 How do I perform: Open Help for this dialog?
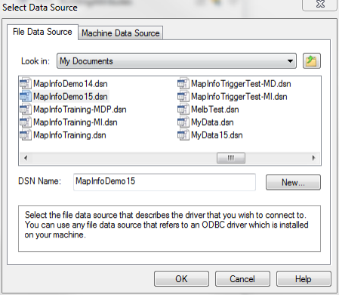pos(304,279)
